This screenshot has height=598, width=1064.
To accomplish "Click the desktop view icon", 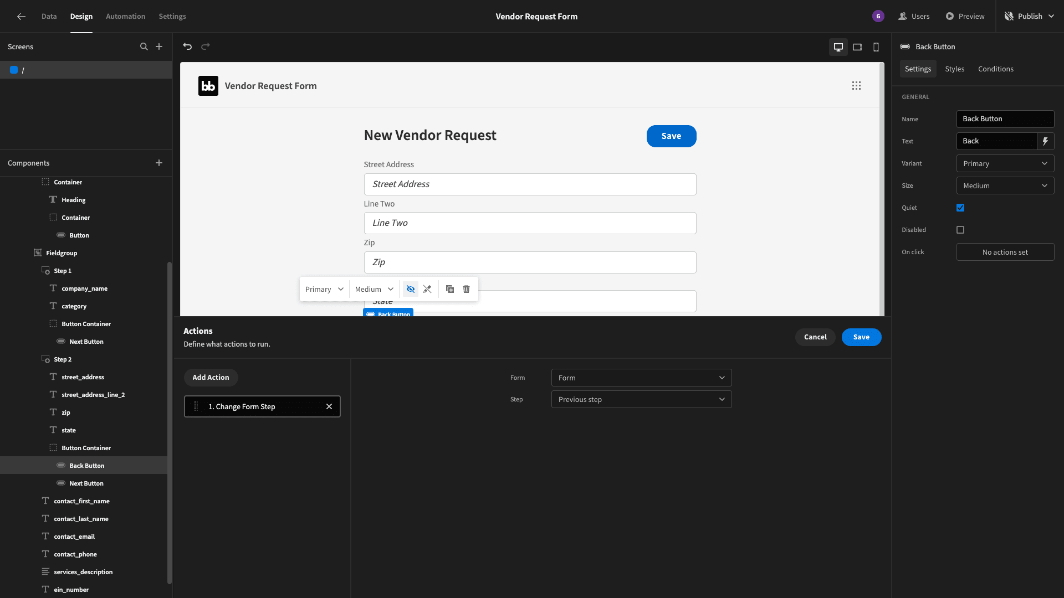I will [x=838, y=47].
